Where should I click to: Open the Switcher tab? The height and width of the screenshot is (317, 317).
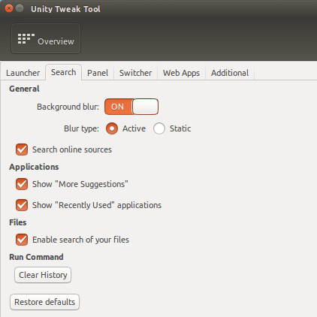coord(135,73)
